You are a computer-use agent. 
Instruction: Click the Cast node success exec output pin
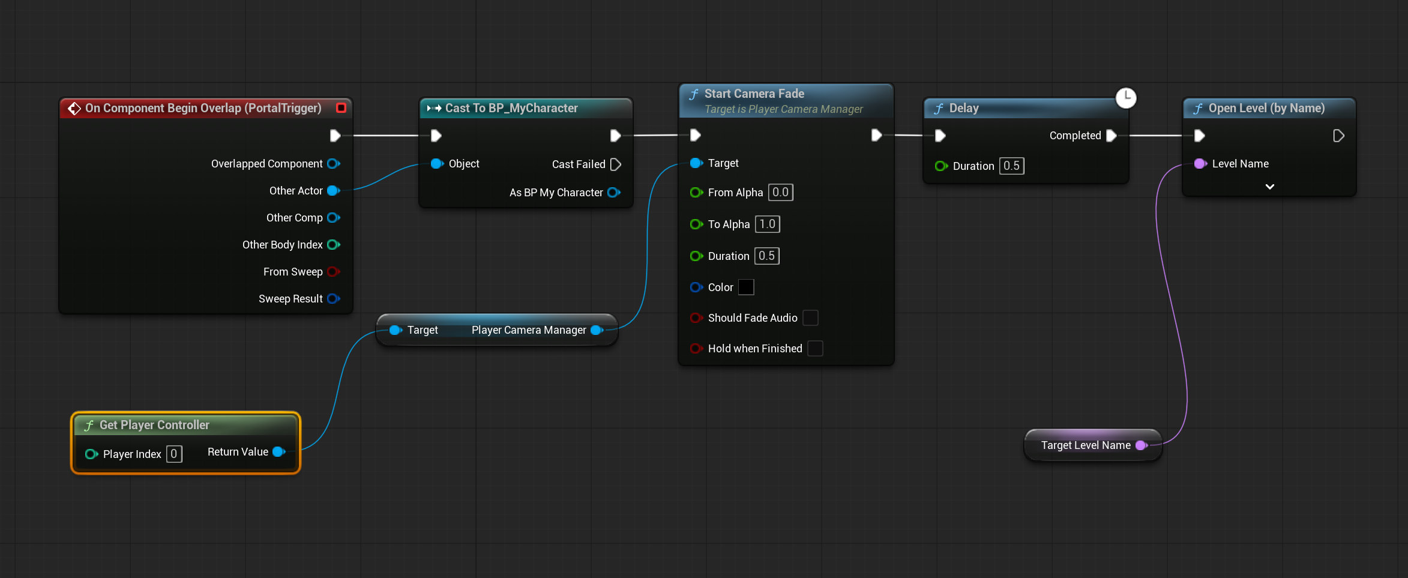click(x=615, y=136)
